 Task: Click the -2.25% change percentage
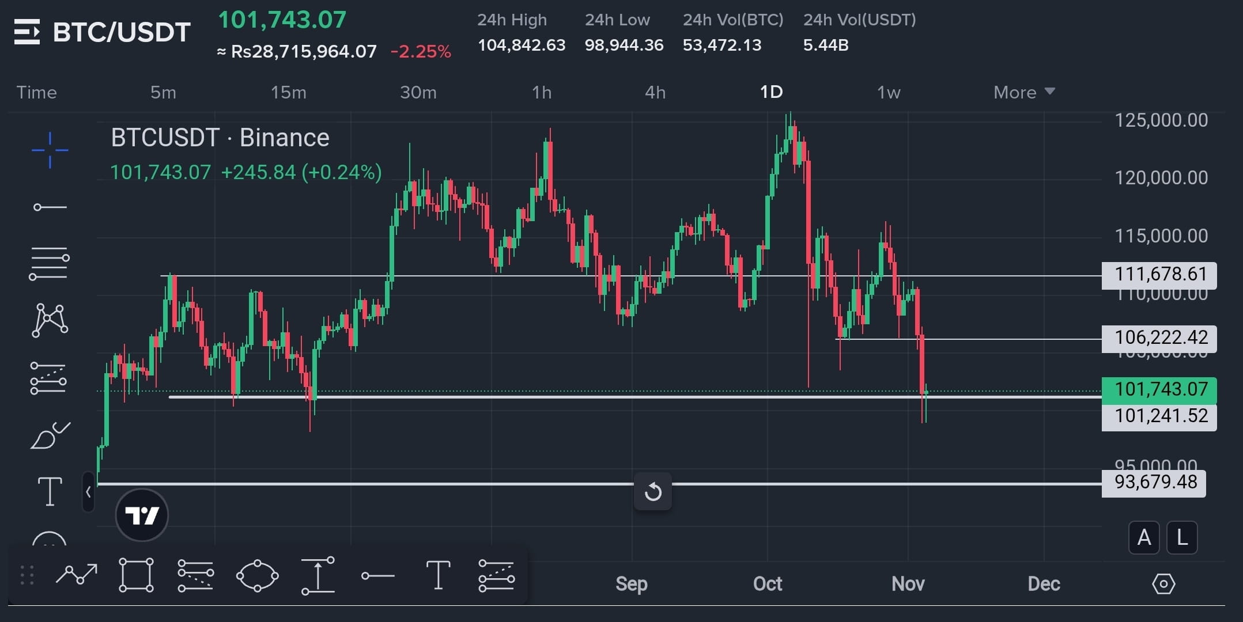[421, 52]
